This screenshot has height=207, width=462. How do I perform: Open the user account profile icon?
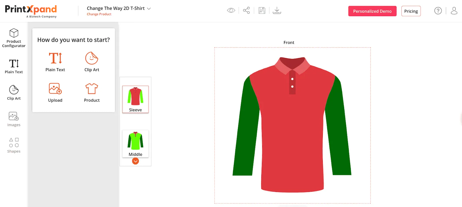coord(454,11)
